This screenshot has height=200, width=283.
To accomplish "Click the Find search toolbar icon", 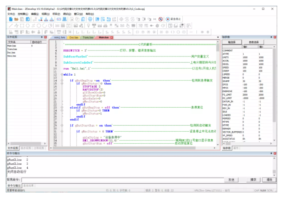I will 97,19.
